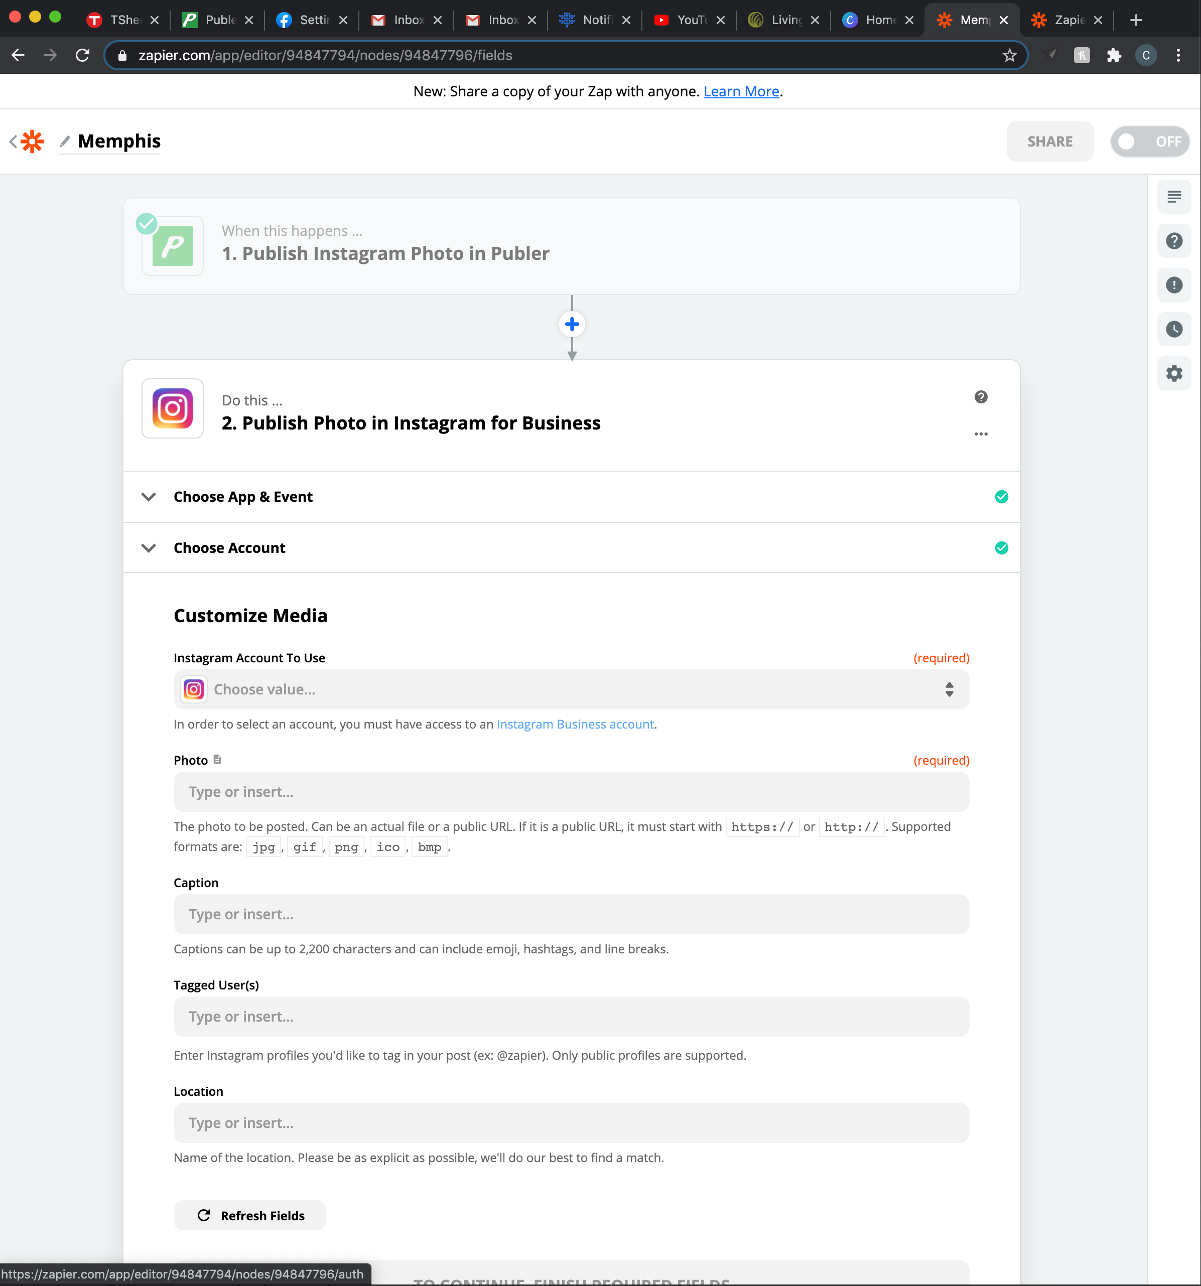
Task: Toggle the Zap OFF switch on
Action: (x=1150, y=141)
